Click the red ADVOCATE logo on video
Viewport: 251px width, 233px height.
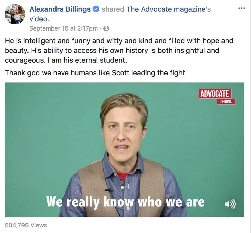(x=215, y=94)
